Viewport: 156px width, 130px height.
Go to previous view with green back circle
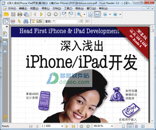tap(49, 14)
